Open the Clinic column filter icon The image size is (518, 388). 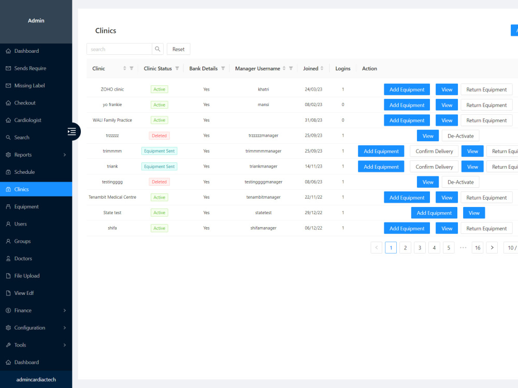click(132, 68)
